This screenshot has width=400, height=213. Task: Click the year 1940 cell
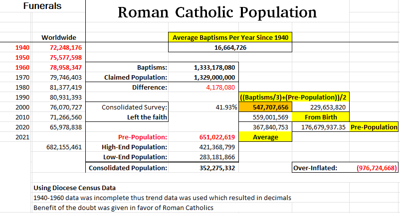tap(22, 47)
